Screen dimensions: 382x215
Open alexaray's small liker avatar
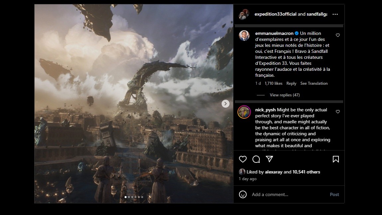242,172
